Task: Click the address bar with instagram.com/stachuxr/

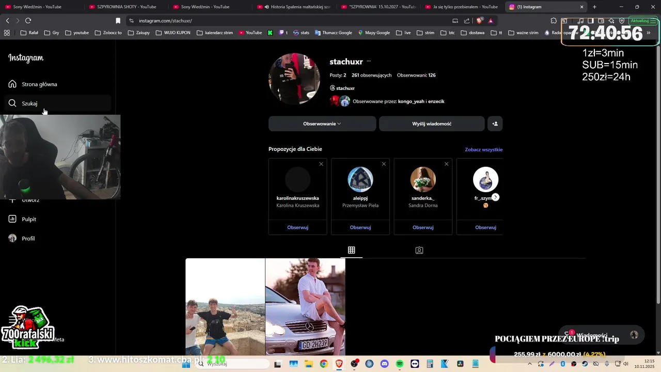Action: tap(289, 21)
